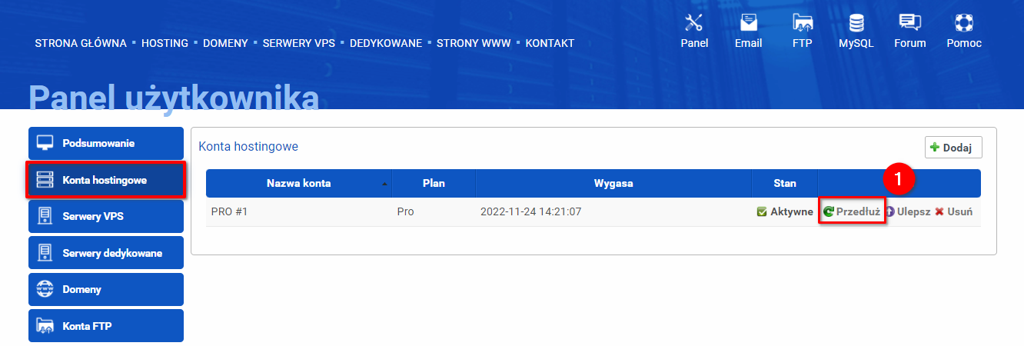Click the server icon beside Serwery VPS
Viewport: 1024px width, 346px height.
tap(45, 217)
